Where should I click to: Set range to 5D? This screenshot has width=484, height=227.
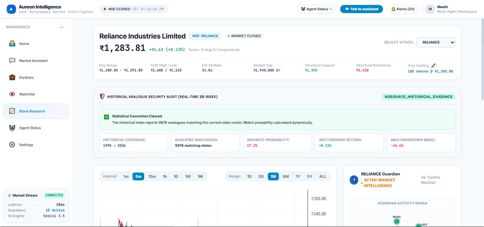click(261, 177)
